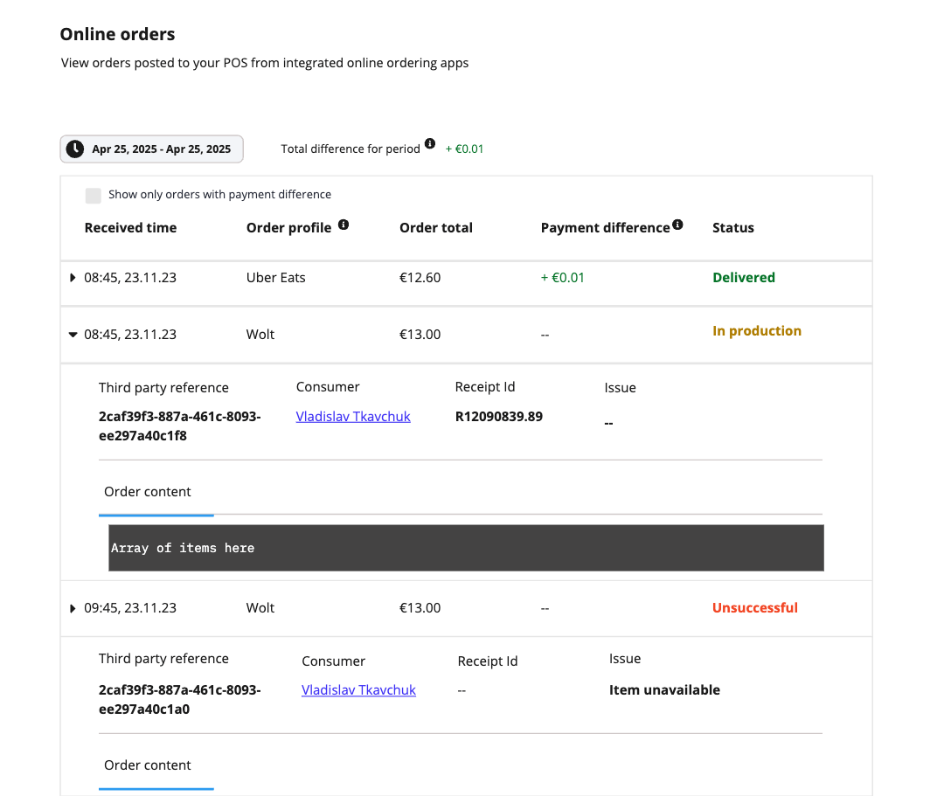This screenshot has width=944, height=796.
Task: Open Vladislav Tkavchuk link in Unsuccessful order
Action: coord(358,690)
